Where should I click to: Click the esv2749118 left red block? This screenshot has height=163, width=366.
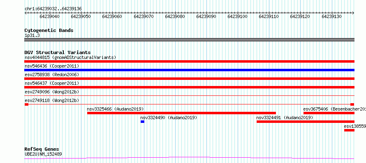click(x=26, y=104)
